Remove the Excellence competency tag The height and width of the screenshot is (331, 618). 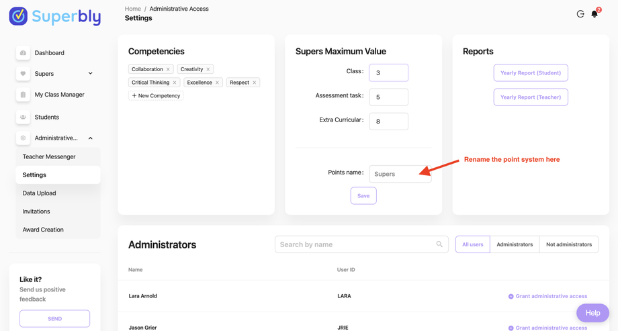pyautogui.click(x=217, y=83)
